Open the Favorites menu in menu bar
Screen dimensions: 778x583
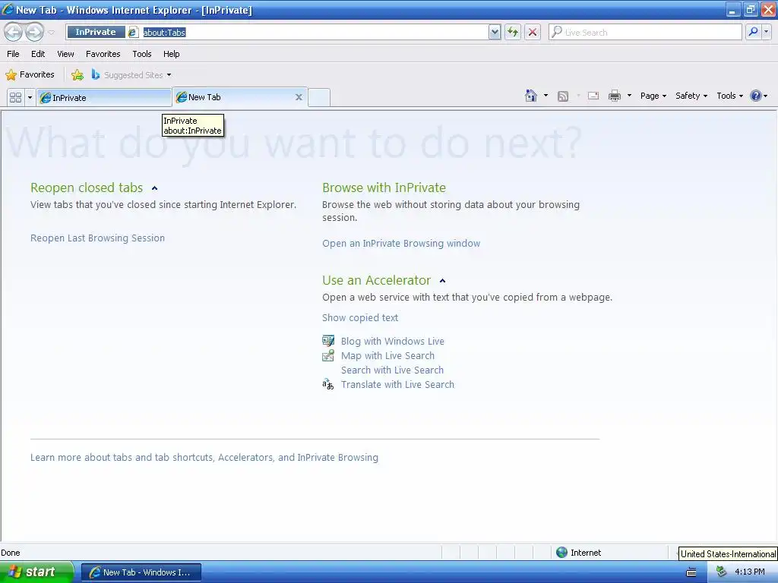(x=103, y=54)
